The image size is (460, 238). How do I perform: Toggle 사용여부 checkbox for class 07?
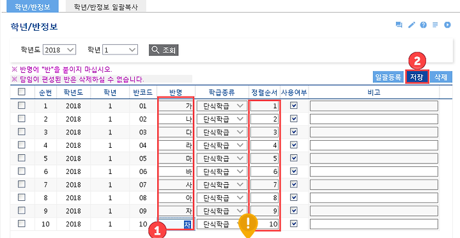coord(294,184)
